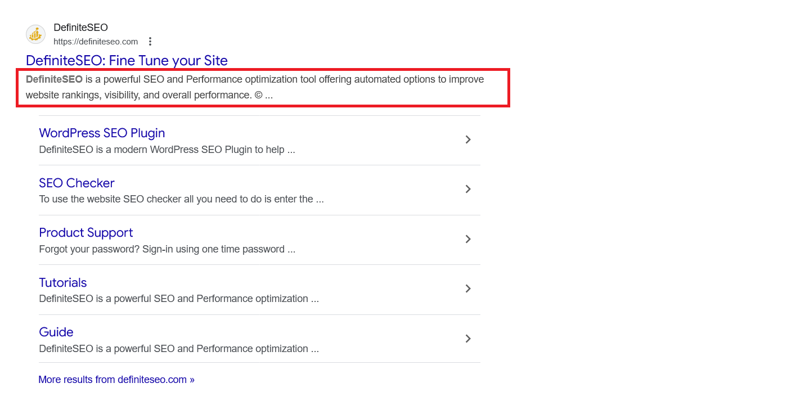This screenshot has height=401, width=796.
Task: Expand the Tutorials chevron
Action: [x=467, y=289]
